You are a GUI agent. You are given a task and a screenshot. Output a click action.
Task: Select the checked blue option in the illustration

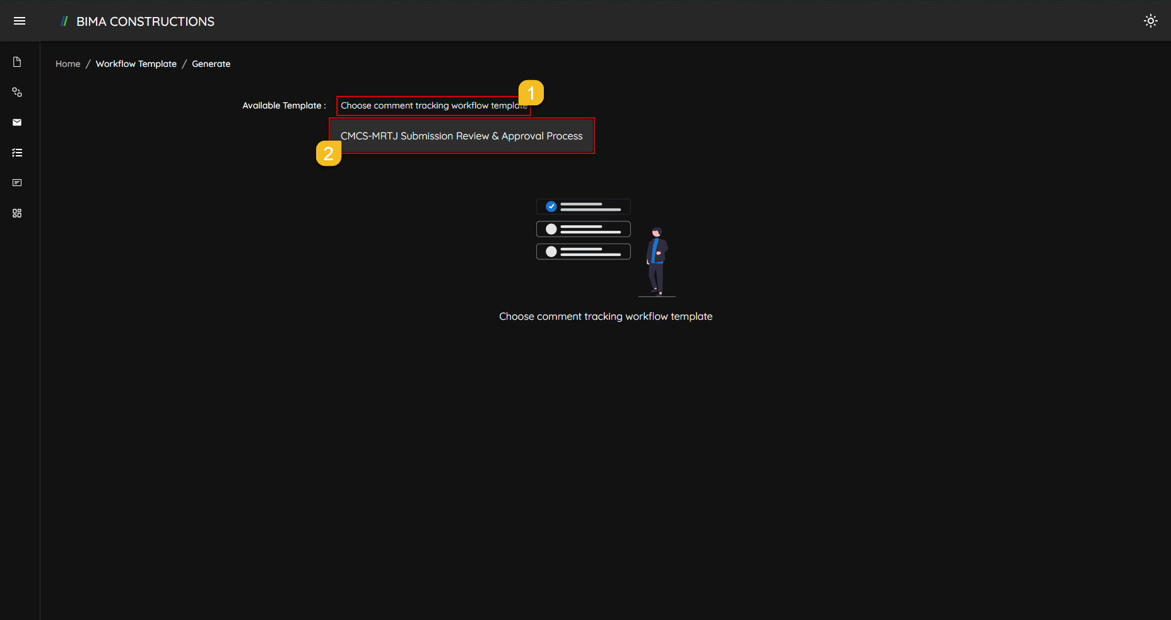[x=552, y=206]
